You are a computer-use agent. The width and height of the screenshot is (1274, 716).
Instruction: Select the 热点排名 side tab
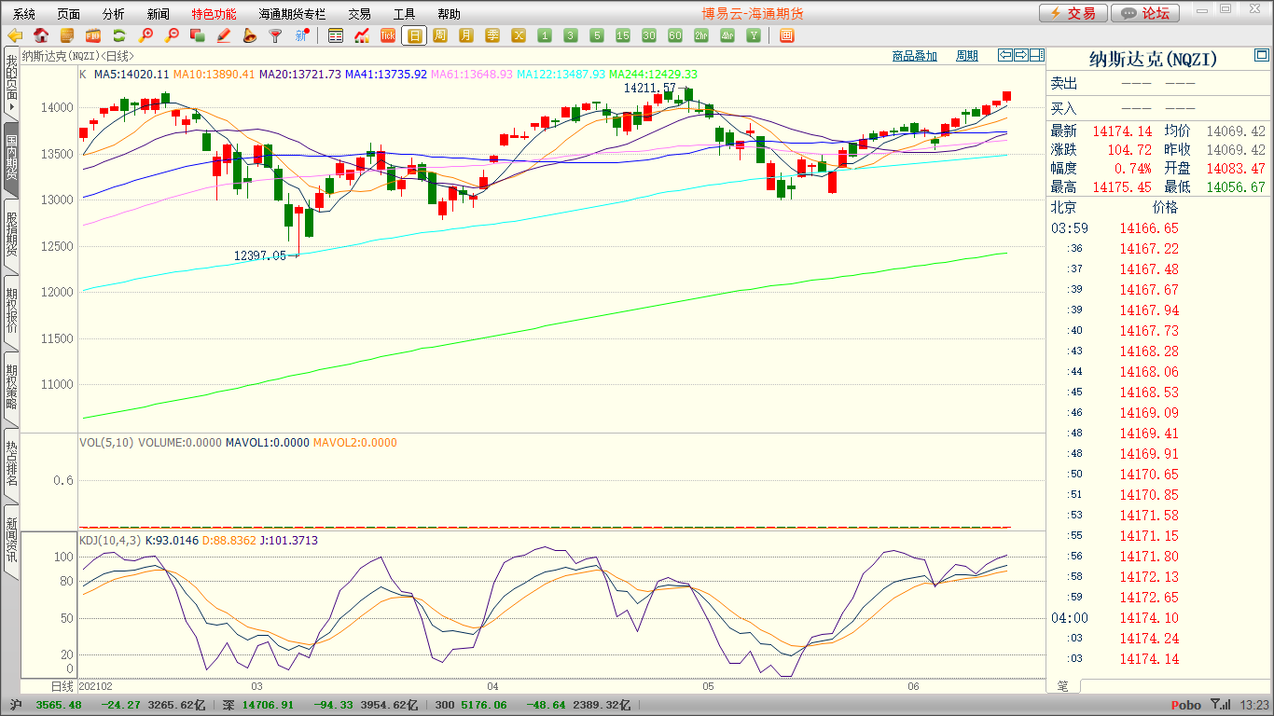click(11, 464)
